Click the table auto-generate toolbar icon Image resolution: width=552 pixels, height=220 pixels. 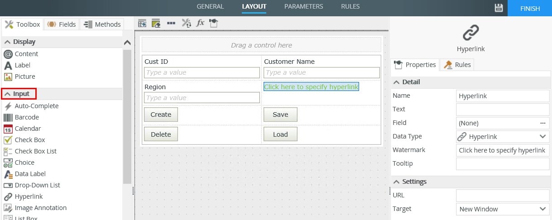(142, 24)
